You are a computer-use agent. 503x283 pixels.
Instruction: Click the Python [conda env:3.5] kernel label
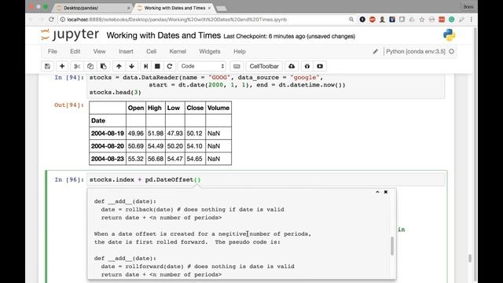click(416, 51)
